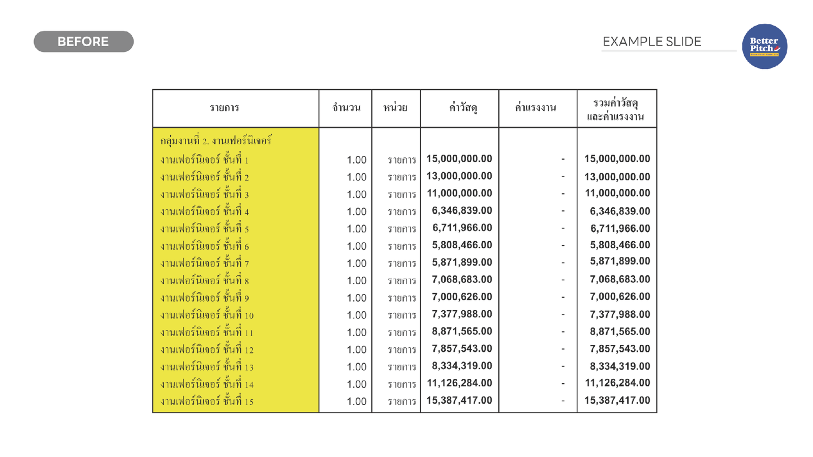
Task: Click the รายการ unit cell for ชั้นที่ 14
Action: tap(402, 384)
